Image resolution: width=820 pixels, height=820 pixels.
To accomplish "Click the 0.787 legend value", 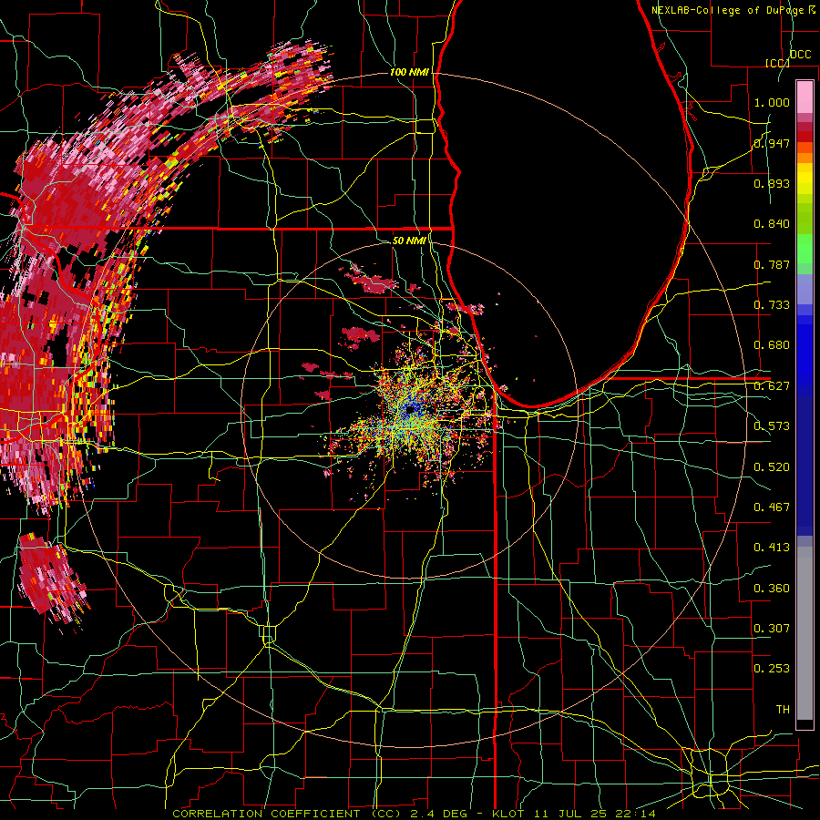I will 772,264.
